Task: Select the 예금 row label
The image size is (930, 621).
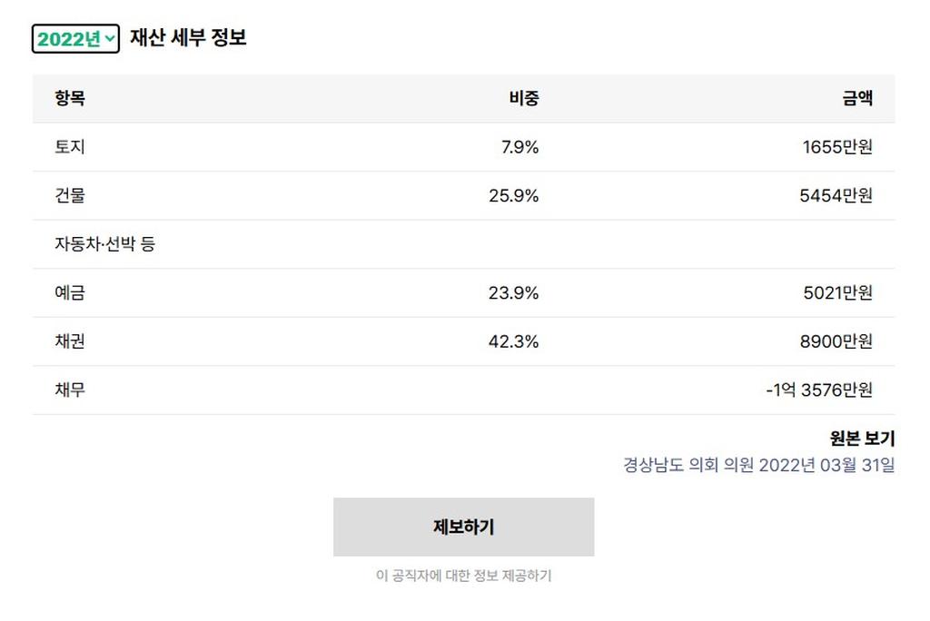Action: [x=70, y=292]
